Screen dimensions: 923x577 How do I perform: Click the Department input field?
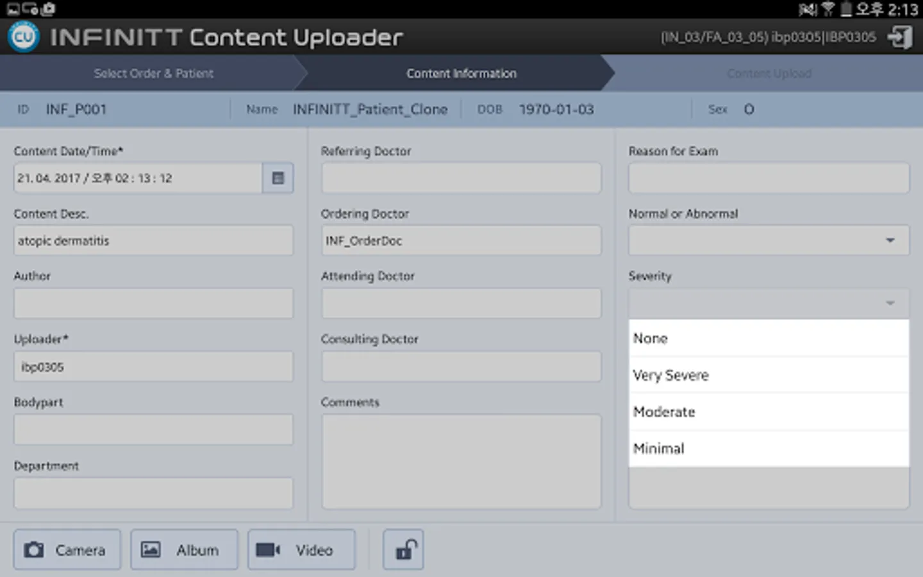click(x=153, y=493)
